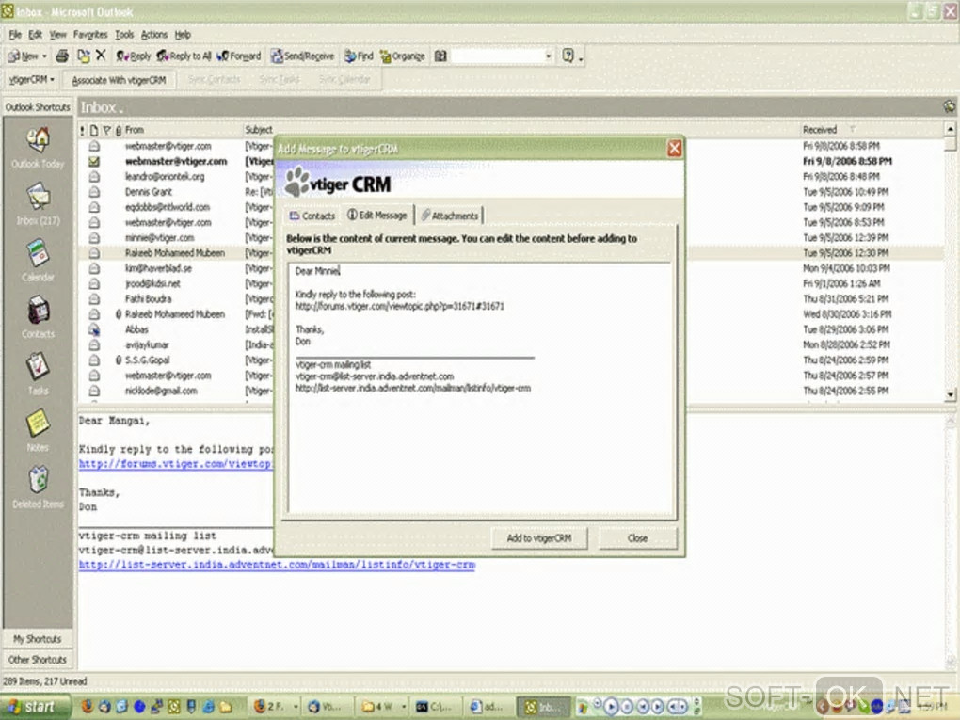The width and height of the screenshot is (960, 720).
Task: Open the Actions menu
Action: [x=153, y=35]
